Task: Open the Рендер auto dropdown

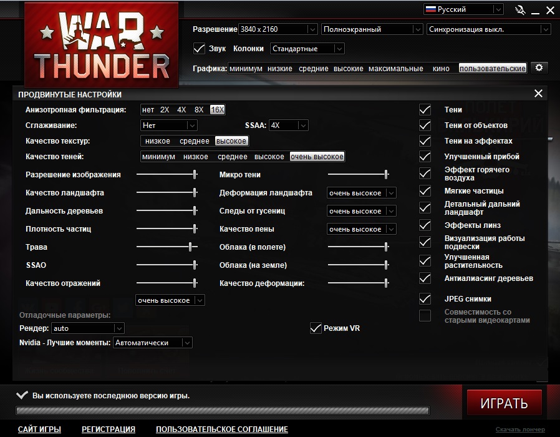Action: coord(88,328)
